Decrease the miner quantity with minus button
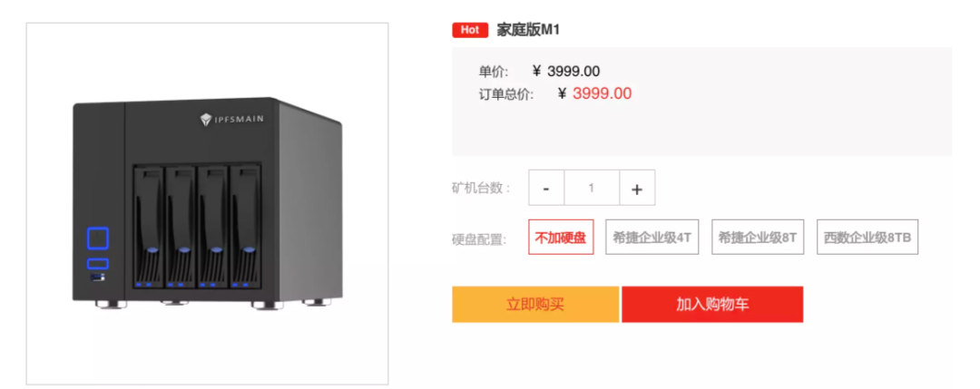 pos(546,188)
